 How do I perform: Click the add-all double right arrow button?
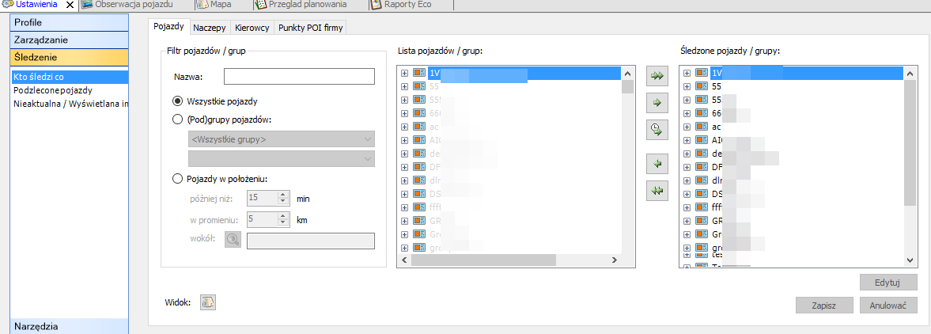[657, 76]
